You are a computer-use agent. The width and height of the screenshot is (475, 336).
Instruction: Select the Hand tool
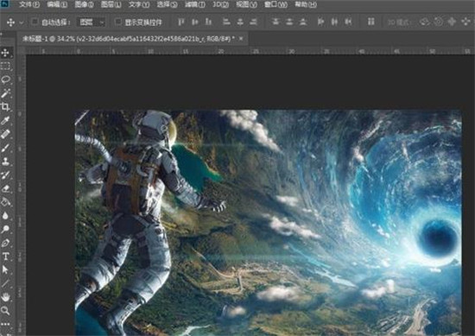[5, 297]
